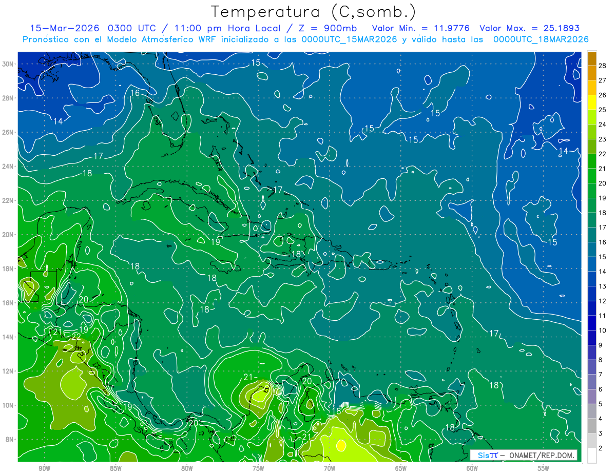Click the Sisπ – ONAMET/REP.DOM. logo box
This screenshot has width=616, height=475.
(x=524, y=455)
